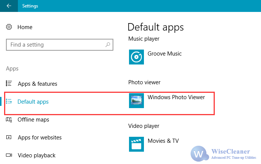Click the Groove Music app icon

136,57
